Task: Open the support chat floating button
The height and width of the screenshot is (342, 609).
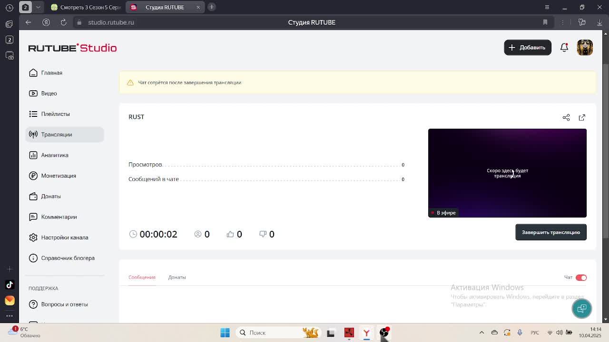Action: tap(582, 309)
